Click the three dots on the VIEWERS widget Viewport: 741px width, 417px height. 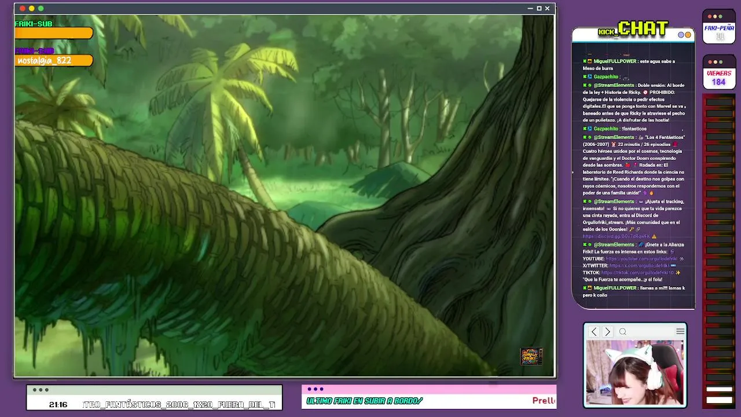(714, 62)
